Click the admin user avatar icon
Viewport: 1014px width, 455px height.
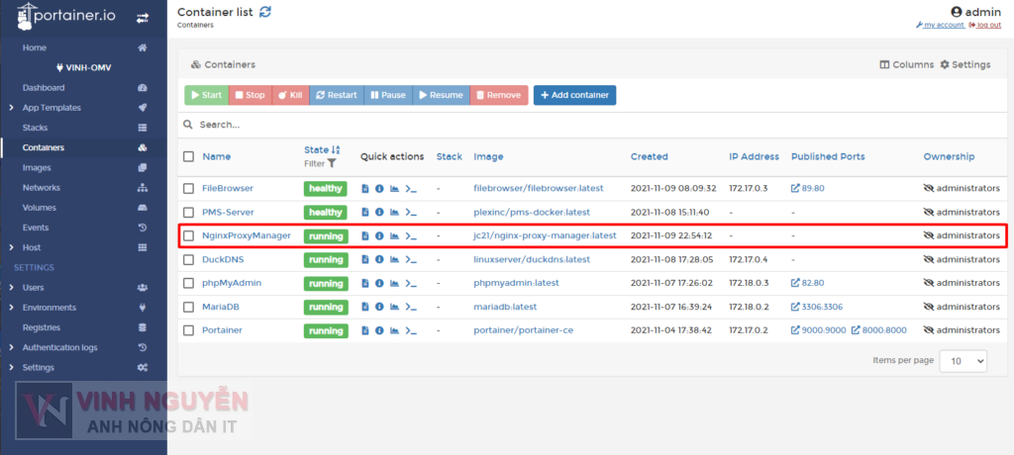point(957,12)
